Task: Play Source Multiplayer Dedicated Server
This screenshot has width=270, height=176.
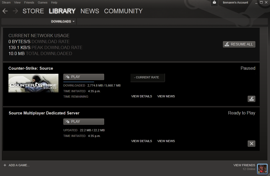Action: click(84, 121)
